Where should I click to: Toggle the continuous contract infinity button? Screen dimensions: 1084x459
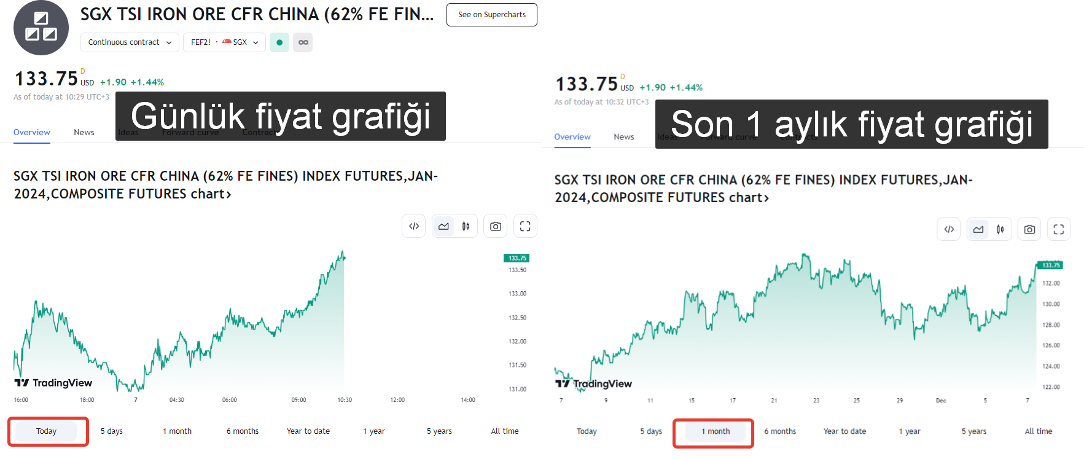click(x=303, y=42)
